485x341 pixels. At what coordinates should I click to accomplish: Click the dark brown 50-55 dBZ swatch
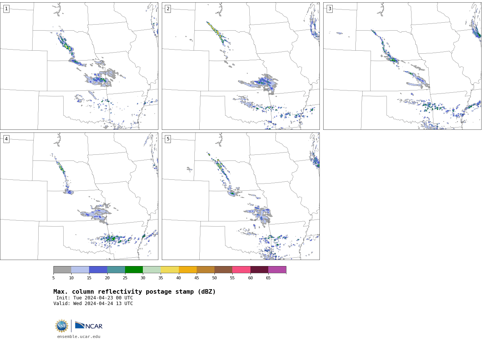[x=223, y=270]
